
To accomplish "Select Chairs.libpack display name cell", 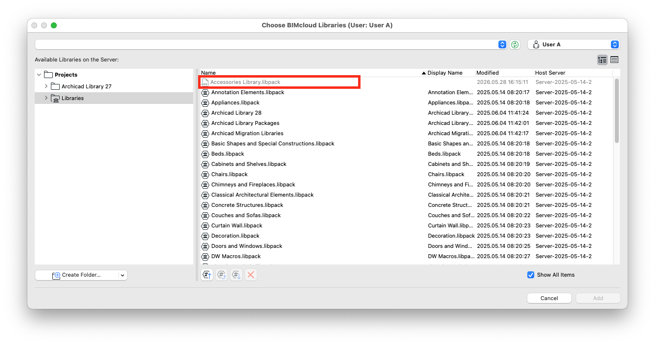I will click(x=446, y=175).
